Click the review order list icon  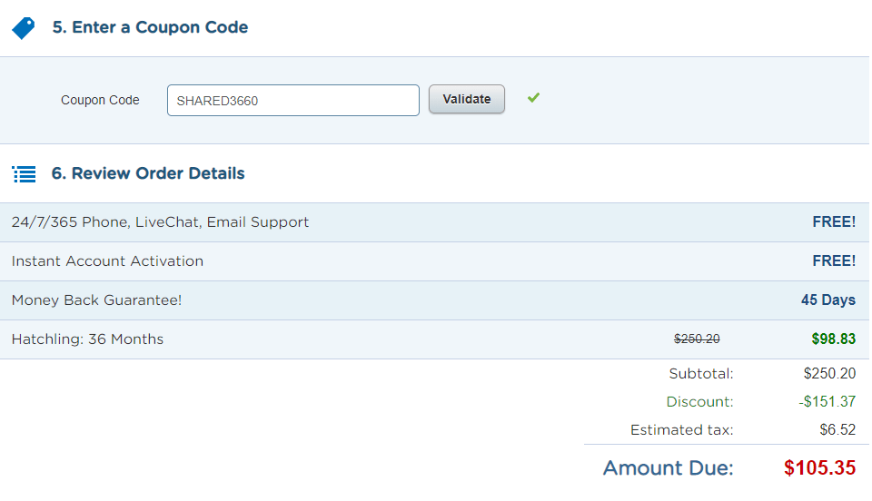point(24,173)
